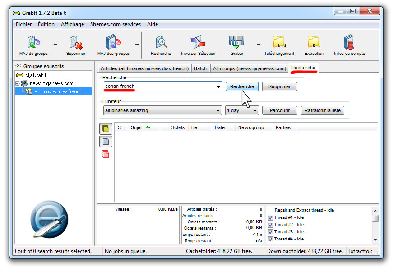The height and width of the screenshot is (267, 393).
Task: Click the red stacked pages icon
Action: pos(105,154)
